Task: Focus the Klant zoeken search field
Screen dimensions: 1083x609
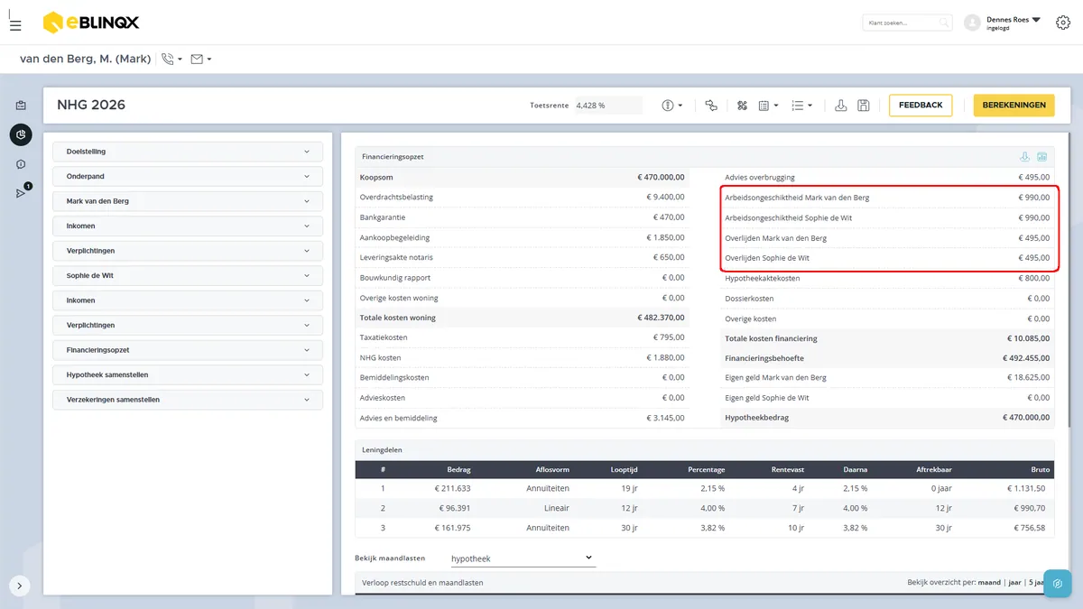Action: [907, 23]
